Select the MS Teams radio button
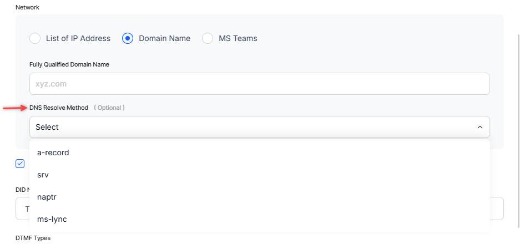 click(208, 38)
